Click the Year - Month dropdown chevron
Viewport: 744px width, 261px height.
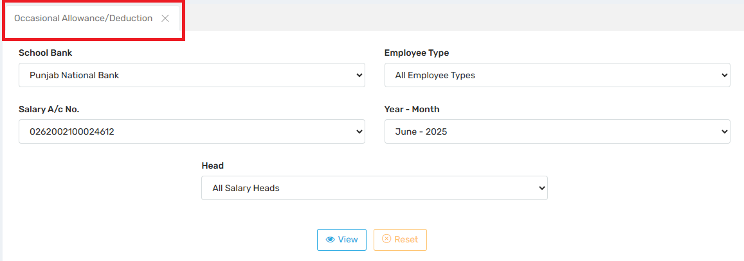725,131
